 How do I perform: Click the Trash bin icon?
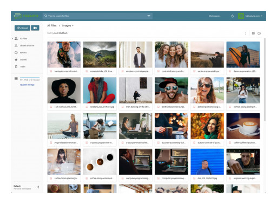pos(16,66)
